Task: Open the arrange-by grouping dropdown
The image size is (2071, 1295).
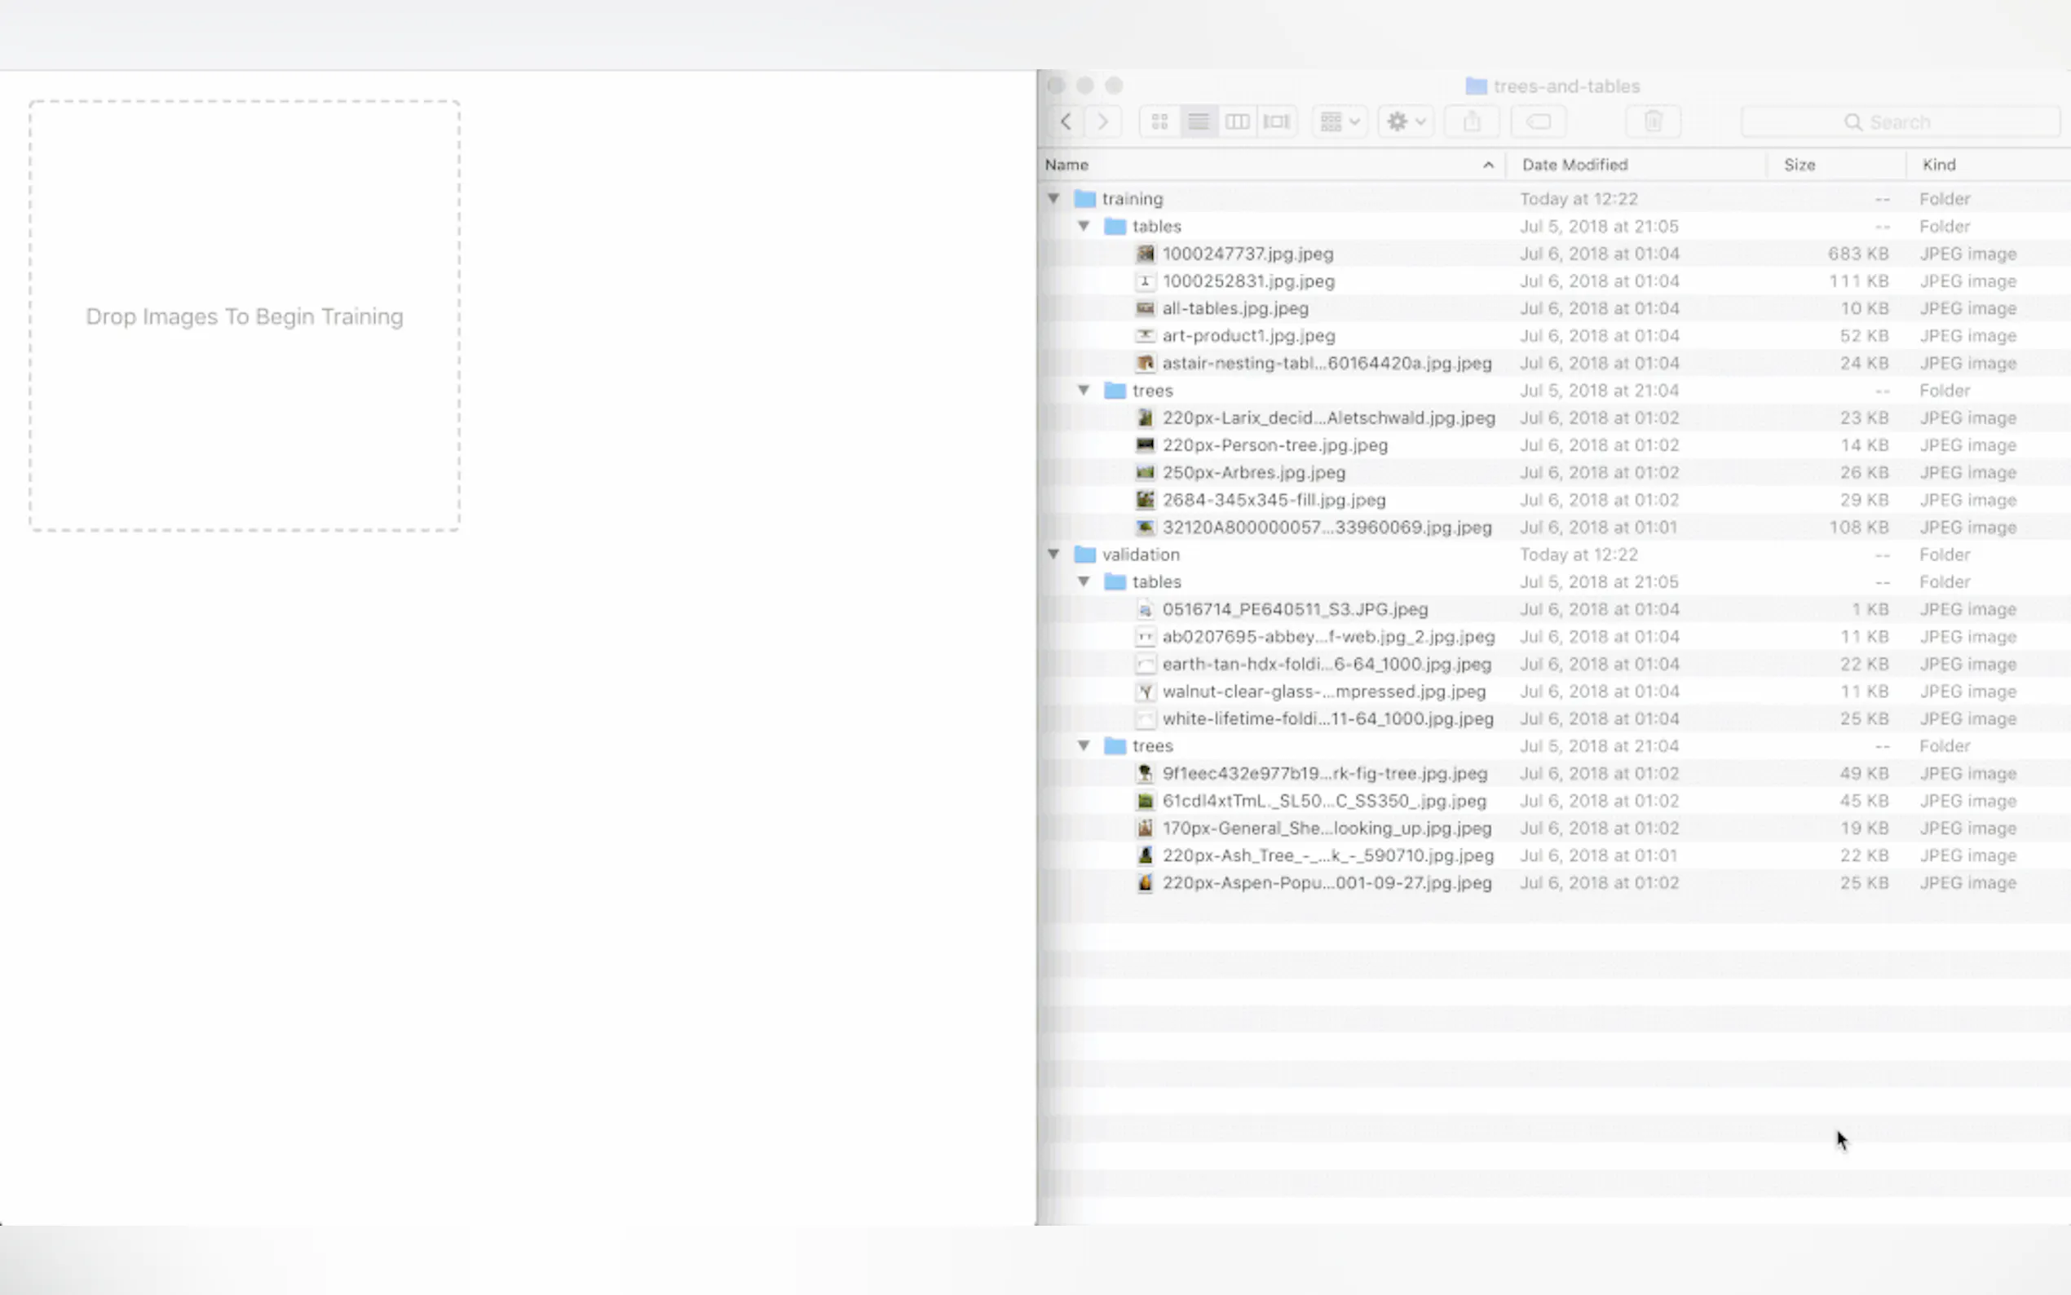Action: pyautogui.click(x=1339, y=122)
